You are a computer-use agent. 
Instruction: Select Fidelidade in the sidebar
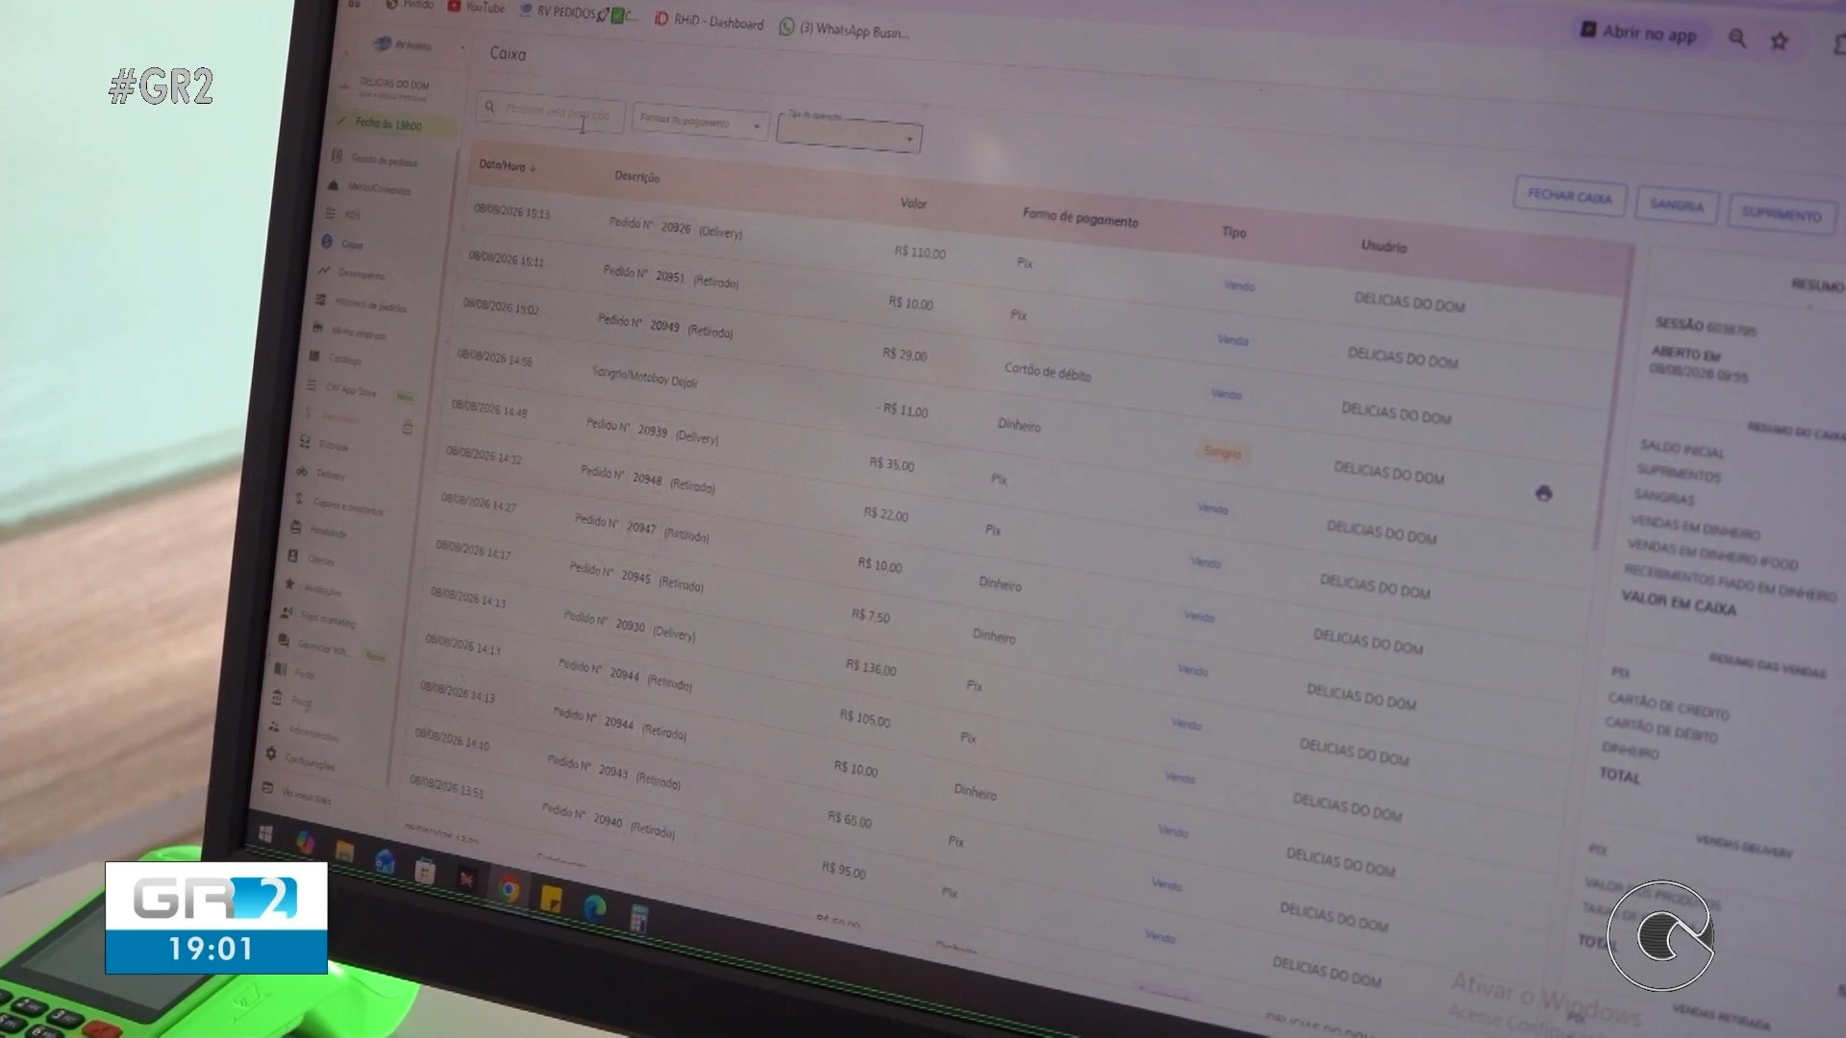(x=328, y=531)
